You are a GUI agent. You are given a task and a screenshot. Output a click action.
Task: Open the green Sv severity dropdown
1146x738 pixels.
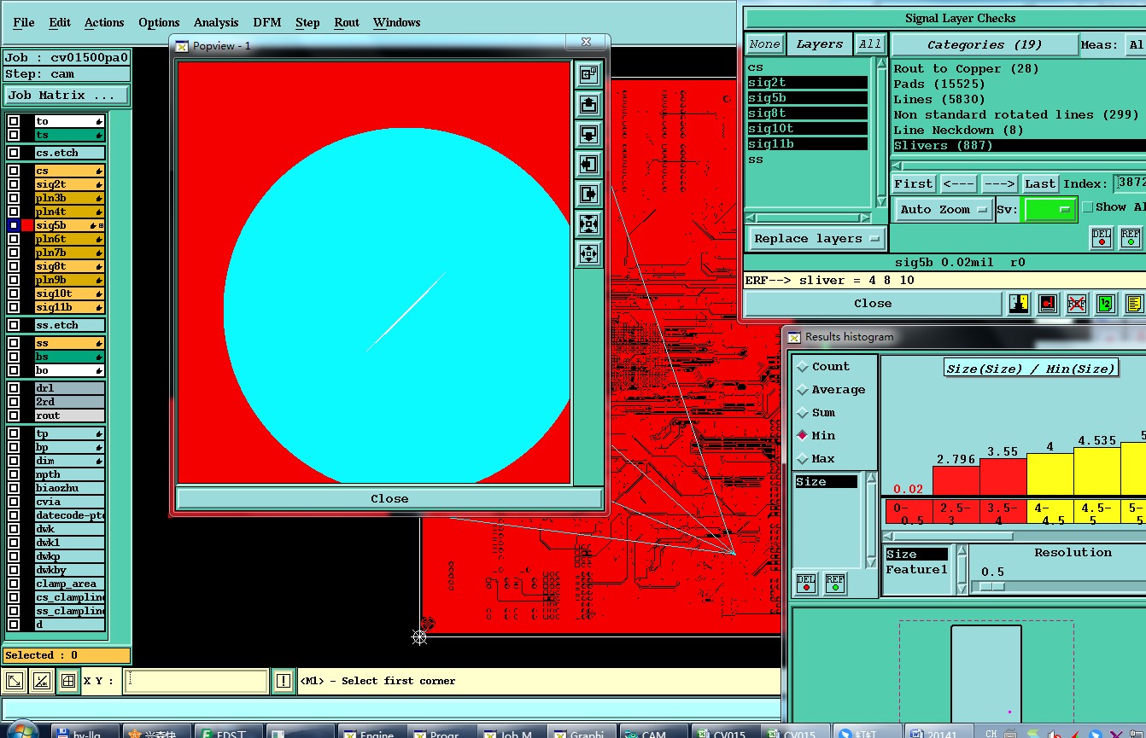tap(1050, 209)
